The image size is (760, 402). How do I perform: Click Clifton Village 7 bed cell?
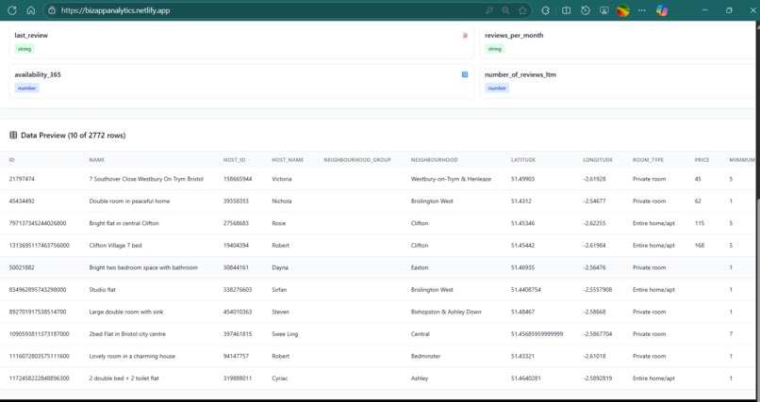click(115, 246)
